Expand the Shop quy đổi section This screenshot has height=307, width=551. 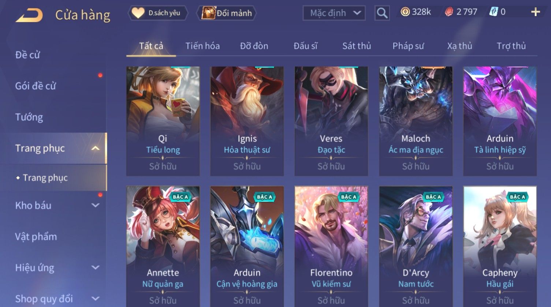(95, 299)
